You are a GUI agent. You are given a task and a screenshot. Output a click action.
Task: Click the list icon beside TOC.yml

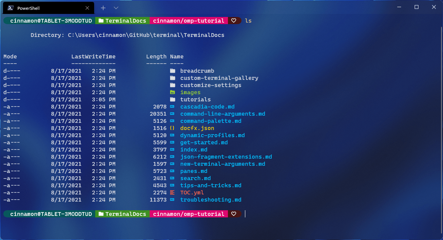173,193
